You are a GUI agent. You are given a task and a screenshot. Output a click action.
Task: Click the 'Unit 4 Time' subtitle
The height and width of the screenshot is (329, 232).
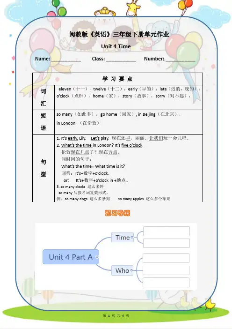[116, 46]
